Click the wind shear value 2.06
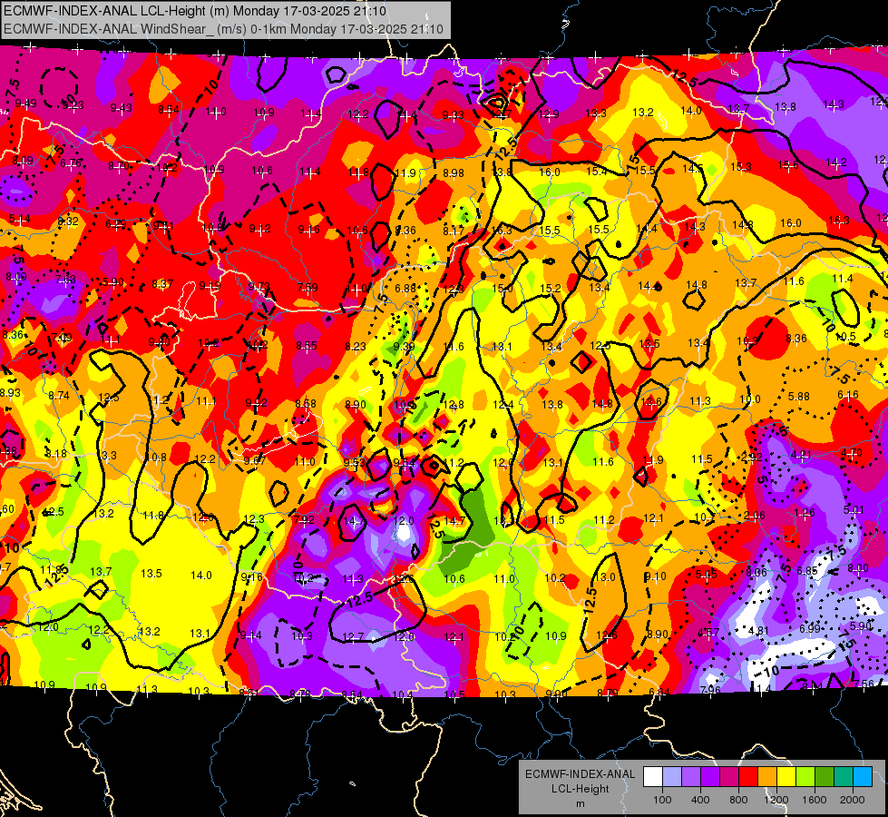Image resolution: width=888 pixels, height=817 pixels. click(x=754, y=515)
